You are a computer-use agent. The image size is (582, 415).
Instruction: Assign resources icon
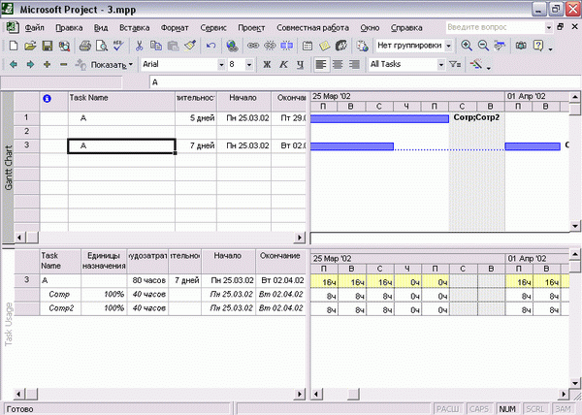pyautogui.click(x=341, y=46)
